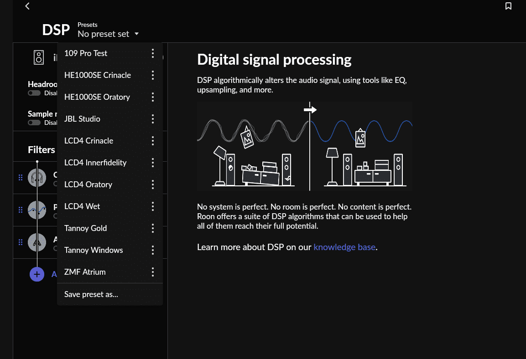Load the 109 Pro Test preset
Viewport: 526px width, 359px height.
[86, 53]
